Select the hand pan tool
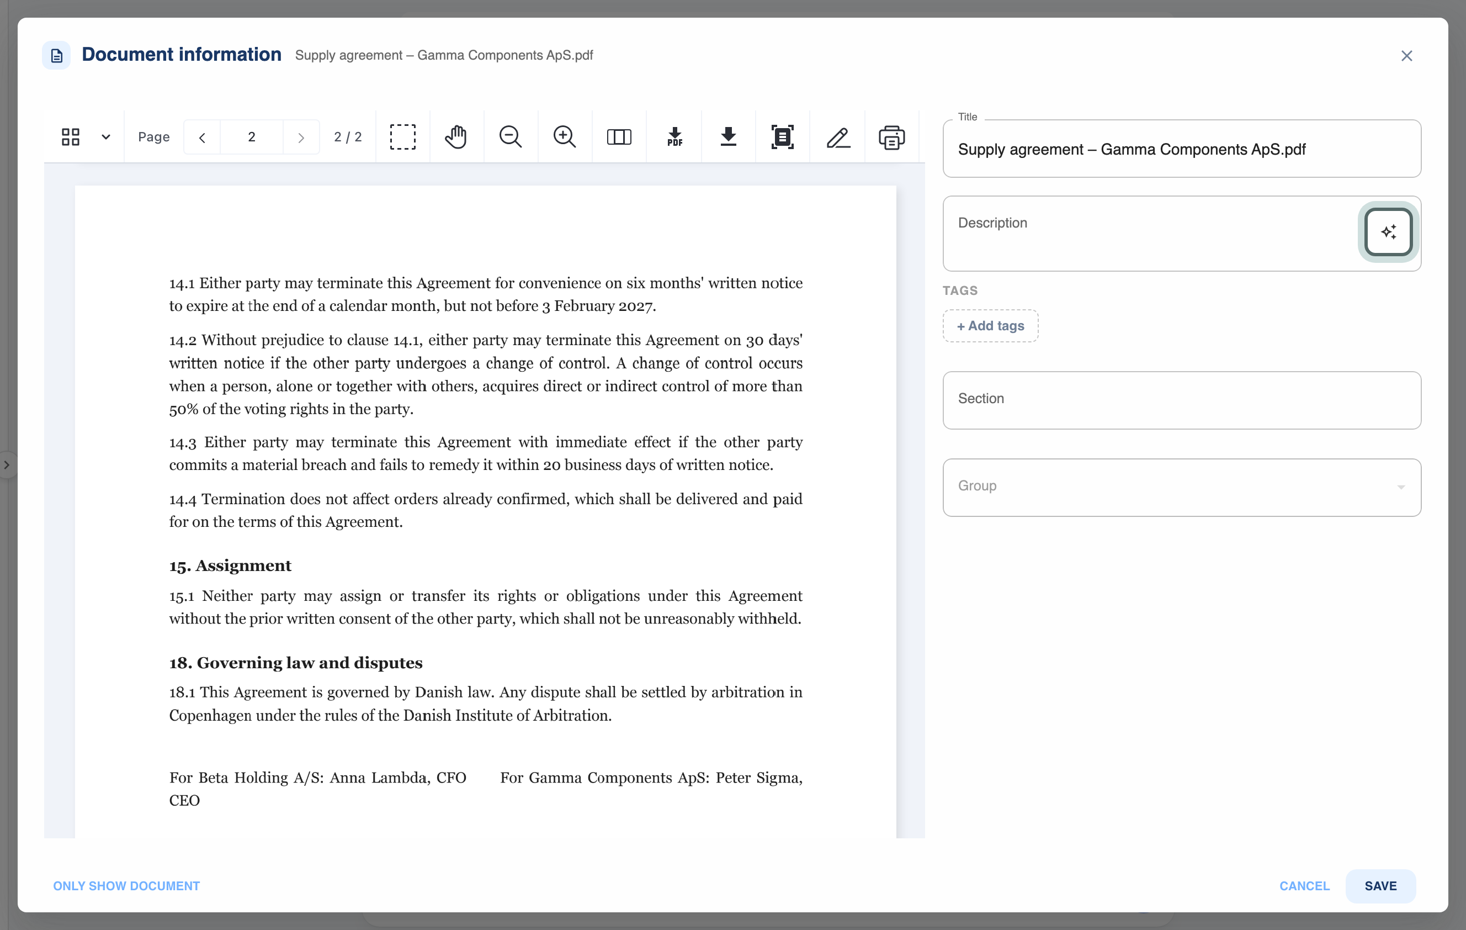This screenshot has width=1466, height=930. (x=456, y=137)
